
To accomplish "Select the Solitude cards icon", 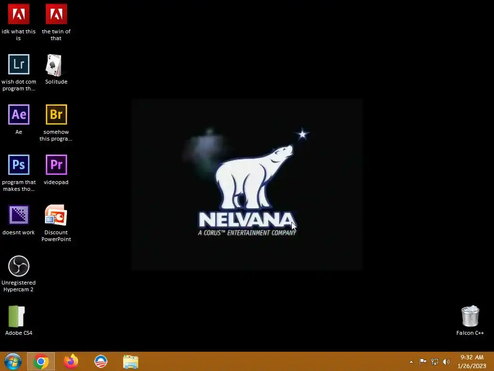I will [54, 65].
